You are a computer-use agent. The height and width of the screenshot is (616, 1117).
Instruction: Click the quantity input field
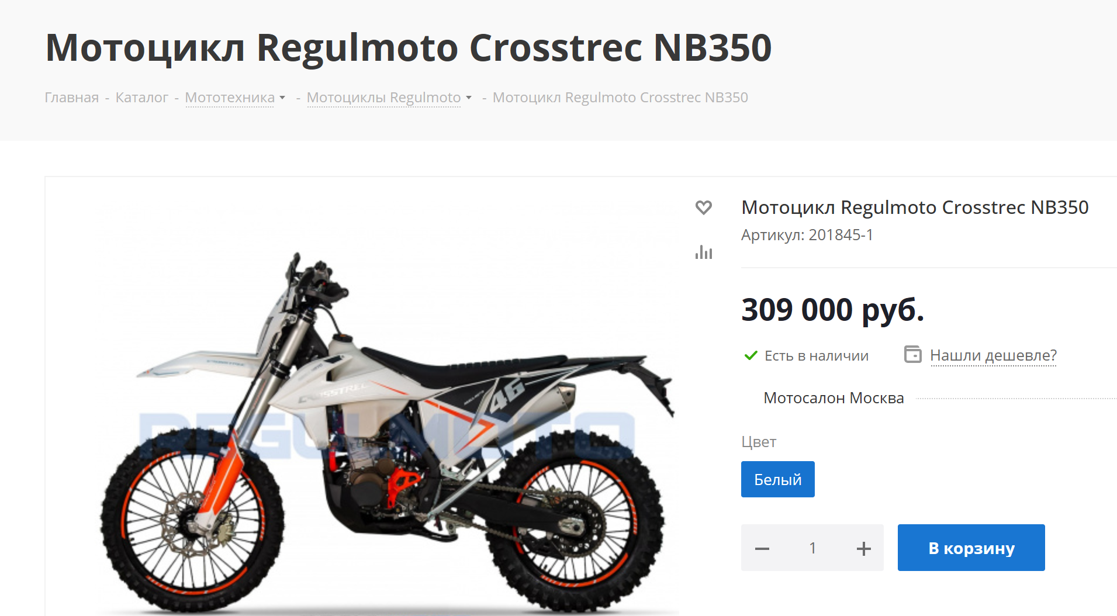point(812,548)
